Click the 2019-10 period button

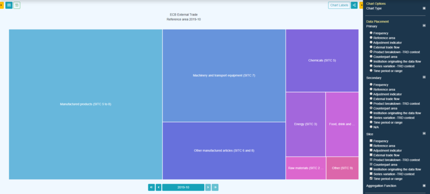183,188
